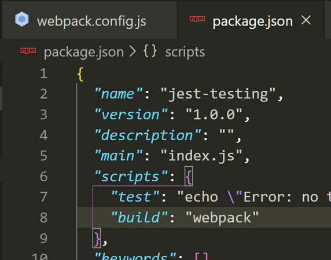Switch to the webpack.config.js tab
Viewport: 331px width, 260px height.
(90, 20)
